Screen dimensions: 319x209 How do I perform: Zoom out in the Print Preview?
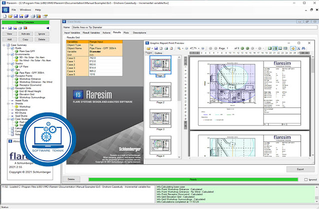point(187,48)
